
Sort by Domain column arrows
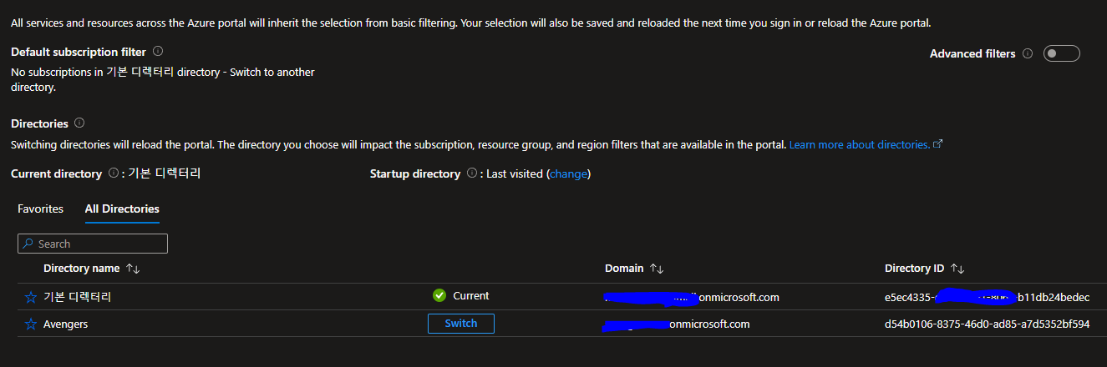657,269
